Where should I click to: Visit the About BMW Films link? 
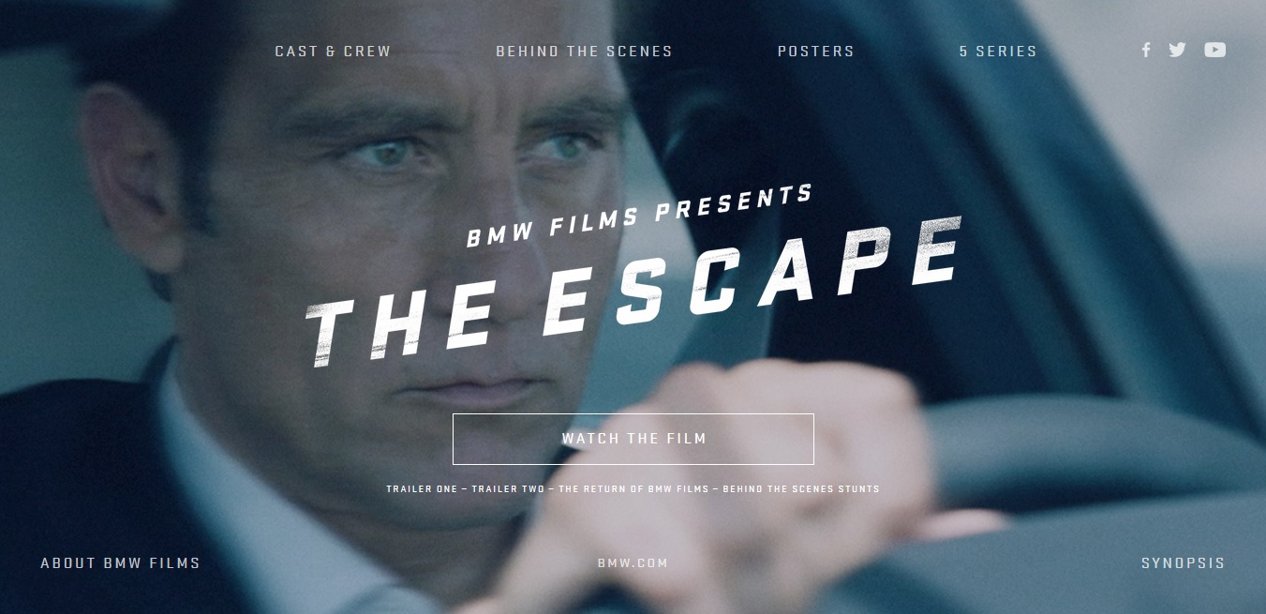[x=120, y=563]
